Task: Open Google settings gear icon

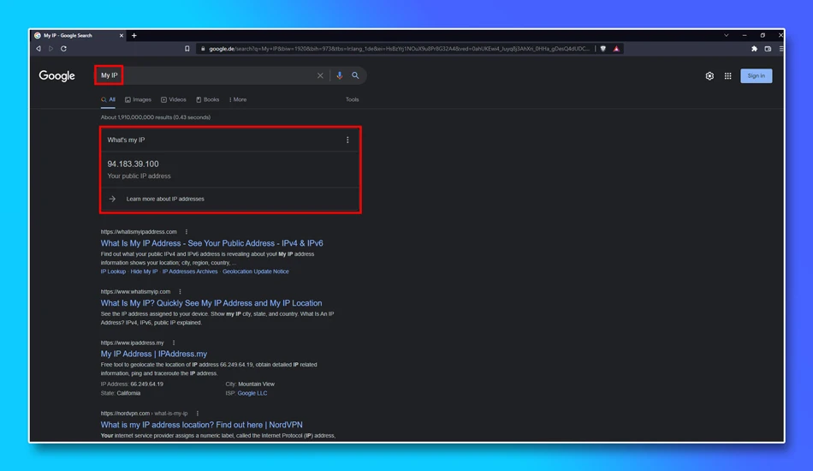Action: (x=709, y=76)
